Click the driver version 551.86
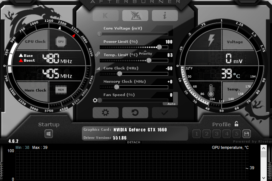The image size is (272, 181). tap(120, 138)
